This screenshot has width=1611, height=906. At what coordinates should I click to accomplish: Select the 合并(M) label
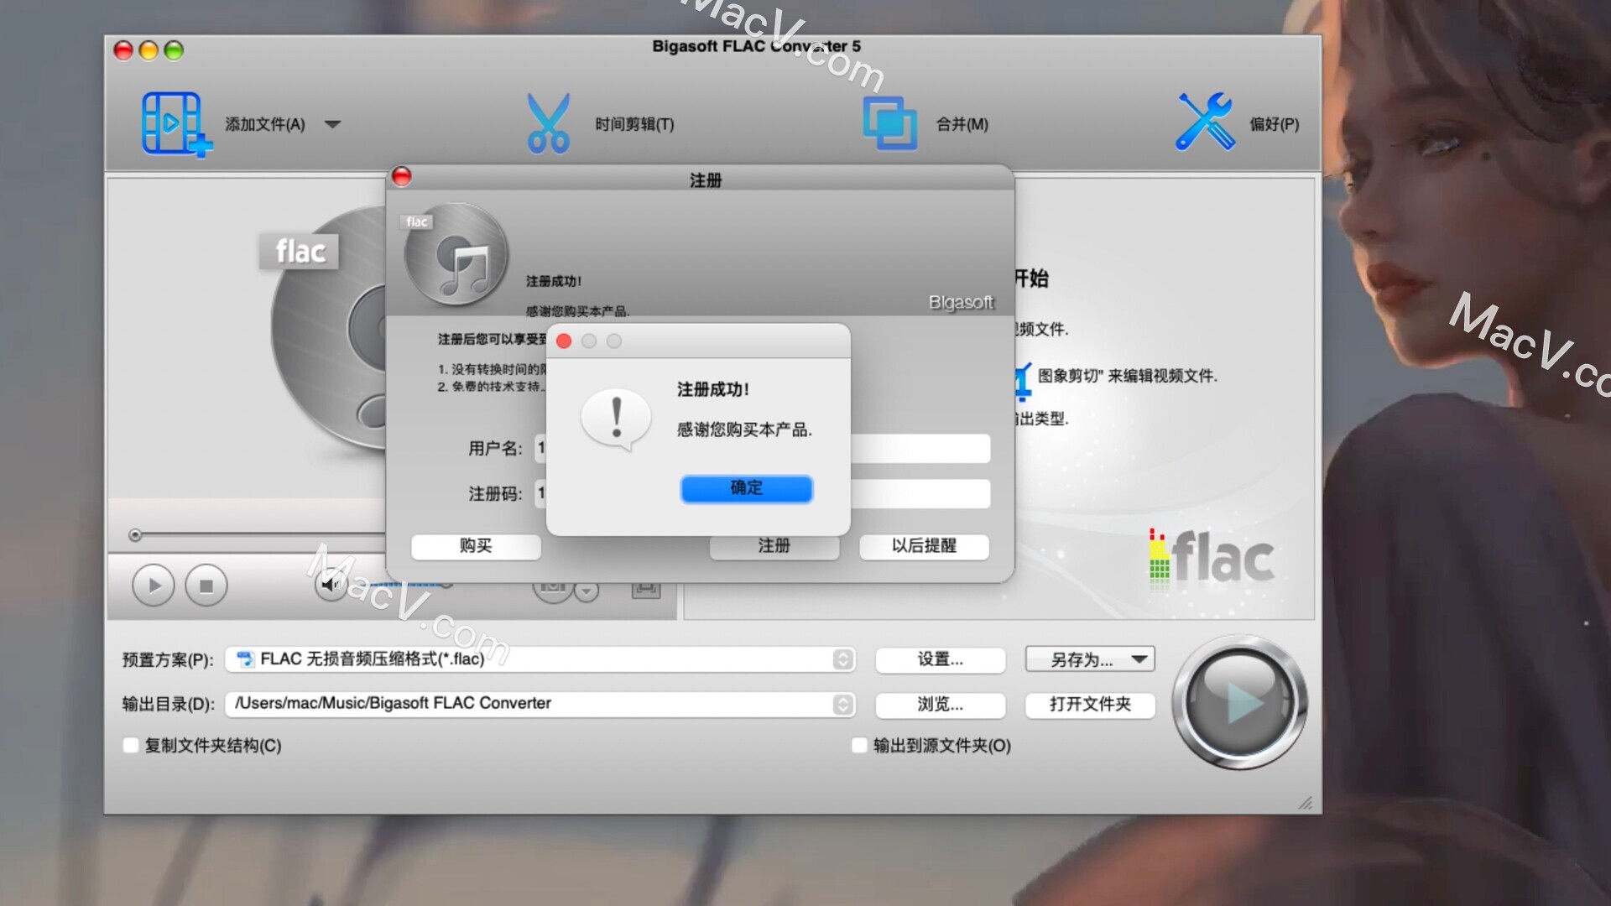pyautogui.click(x=962, y=124)
